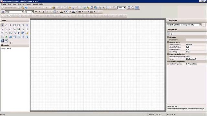The image size is (207, 116).
Task: Click the line color swatch
Action: [x=61, y=12]
